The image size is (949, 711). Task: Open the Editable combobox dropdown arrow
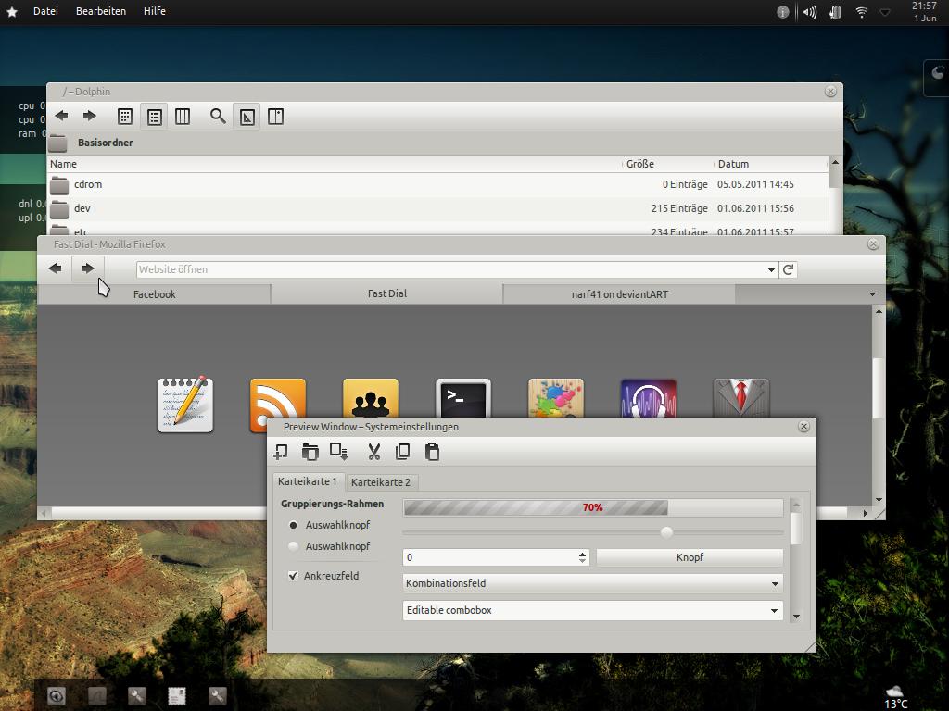(774, 611)
